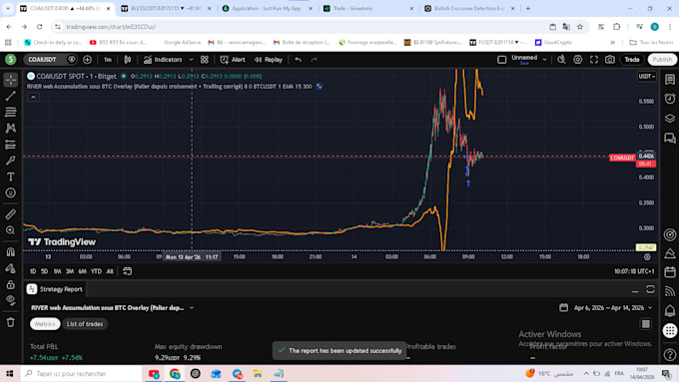Viewport: 679px width, 382px height.
Task: Take a chart snapshot with camera icon
Action: [610, 60]
